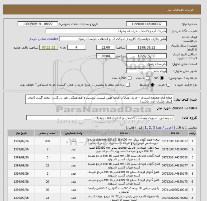Click item code 0971130144630005
The image size is (207, 201).
pyautogui.click(x=175, y=149)
